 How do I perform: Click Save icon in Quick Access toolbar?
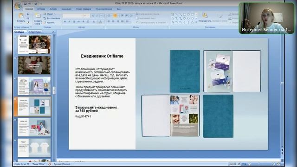click(x=25, y=4)
